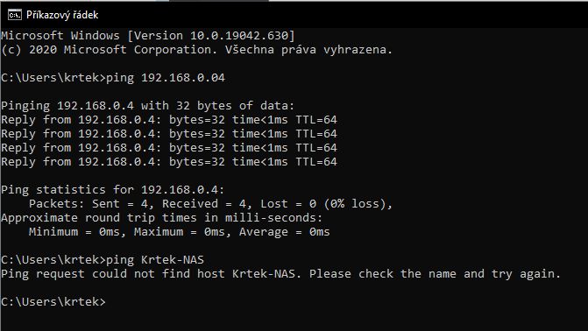Click the last Reply from 192.168.0.4 line

[169, 162]
